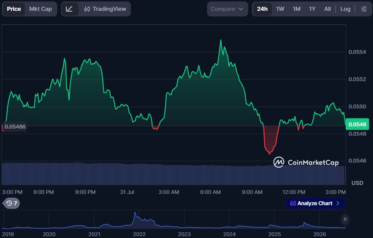373x238 pixels.
Task: Click 2025 on the mini timeline
Action: pyautogui.click(x=274, y=234)
